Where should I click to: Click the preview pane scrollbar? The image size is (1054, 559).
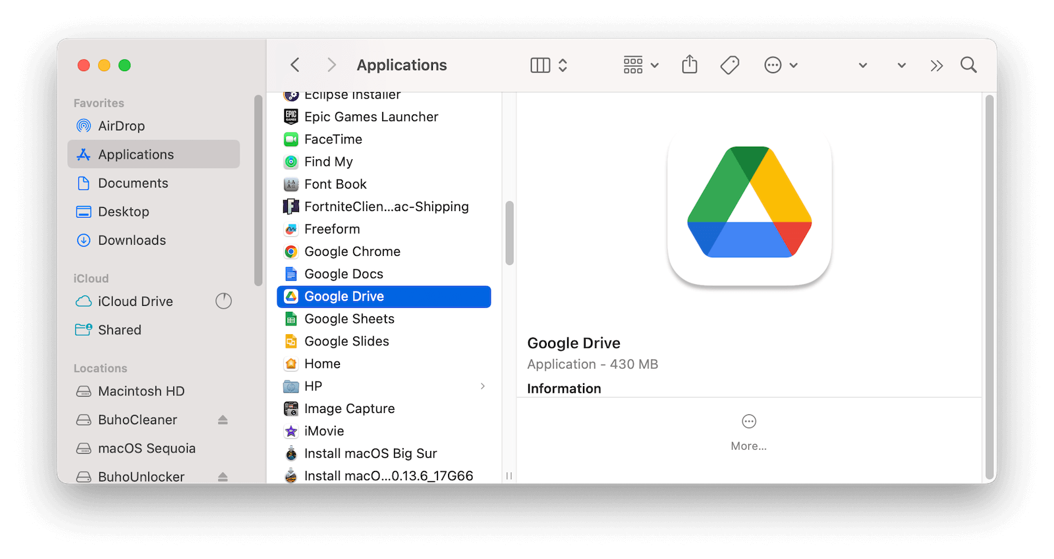point(989,287)
